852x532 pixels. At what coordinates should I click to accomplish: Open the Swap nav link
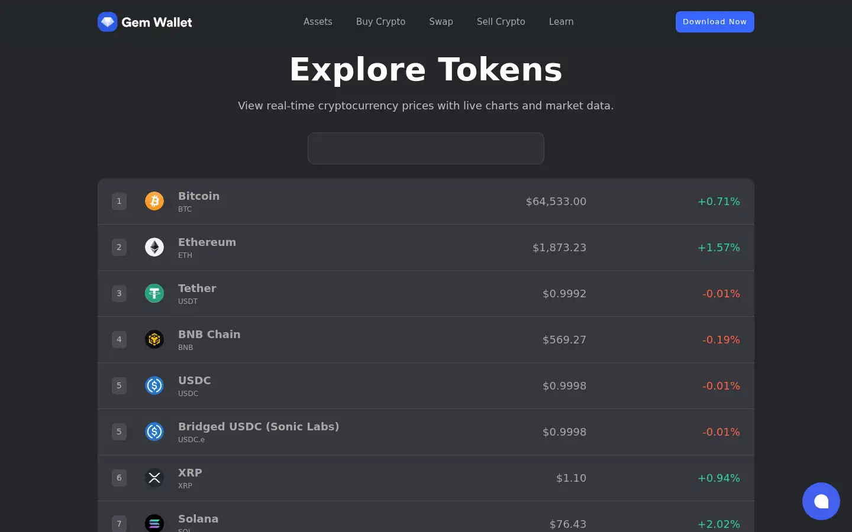441,22
